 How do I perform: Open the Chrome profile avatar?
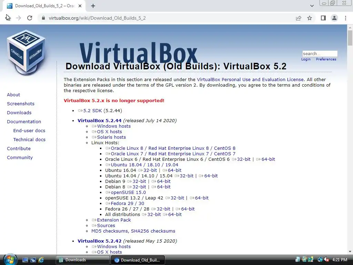pos(334,18)
